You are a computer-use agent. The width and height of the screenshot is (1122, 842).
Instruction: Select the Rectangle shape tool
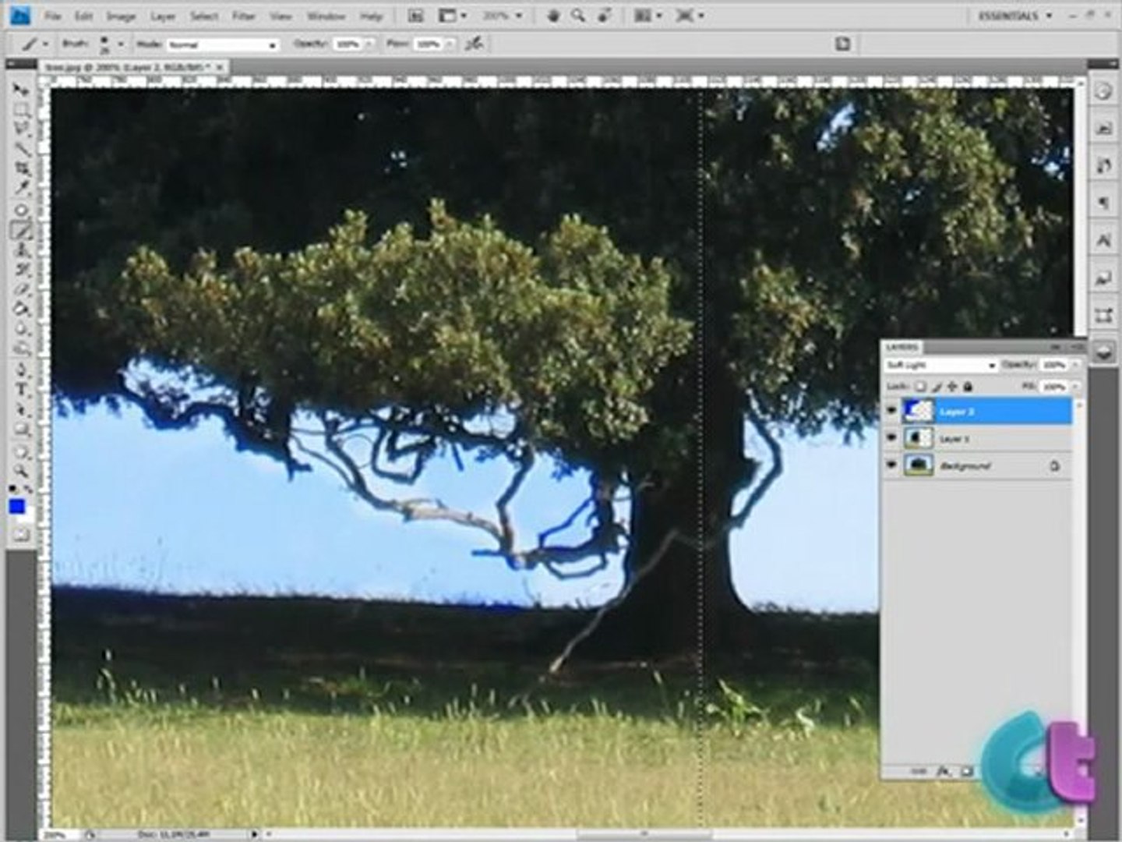(x=21, y=430)
